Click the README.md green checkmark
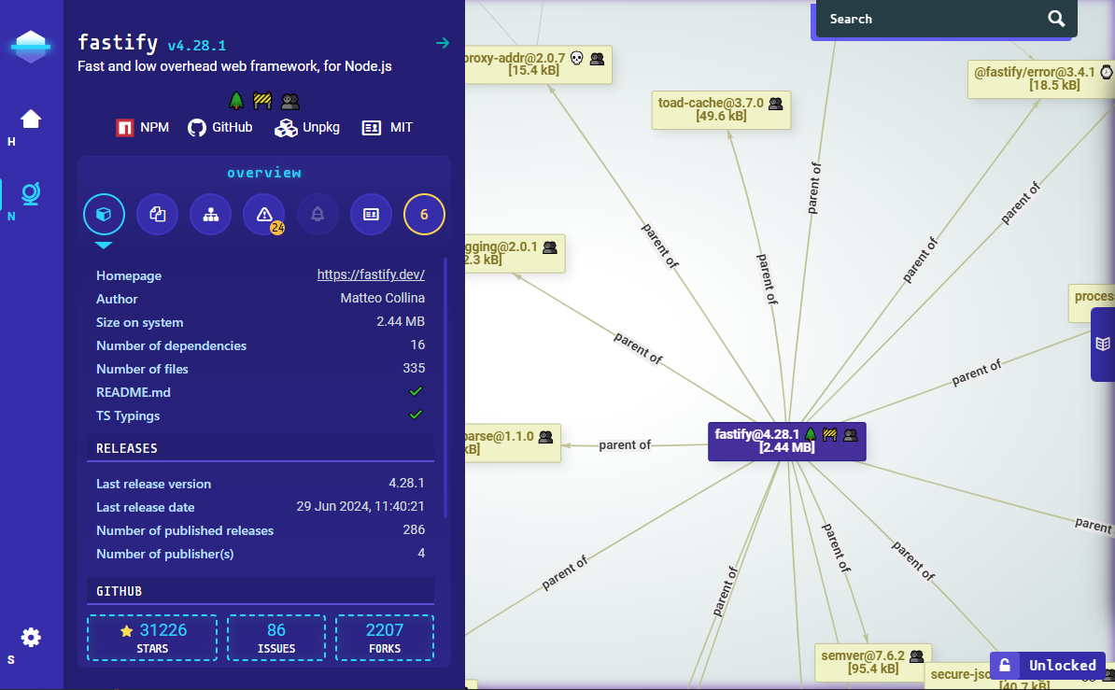This screenshot has width=1115, height=690. pyautogui.click(x=416, y=391)
